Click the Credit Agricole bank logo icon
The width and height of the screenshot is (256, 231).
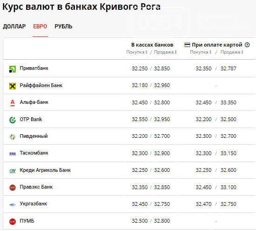click(x=13, y=171)
